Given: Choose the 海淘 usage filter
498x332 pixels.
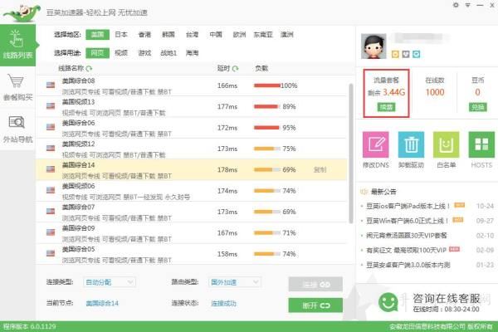Looking at the screenshot, I should coord(192,53).
